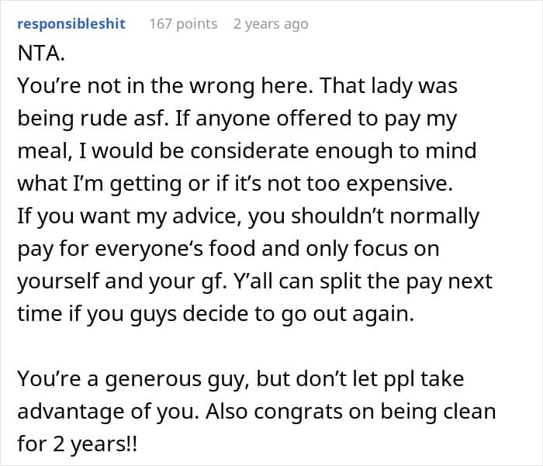Click the closing text for 2 years!!
Screen dimensions: 543x466
78,444
